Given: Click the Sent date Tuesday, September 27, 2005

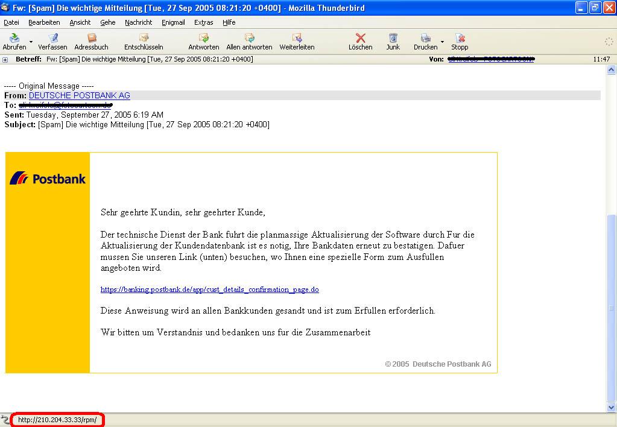Looking at the screenshot, I should point(95,115).
